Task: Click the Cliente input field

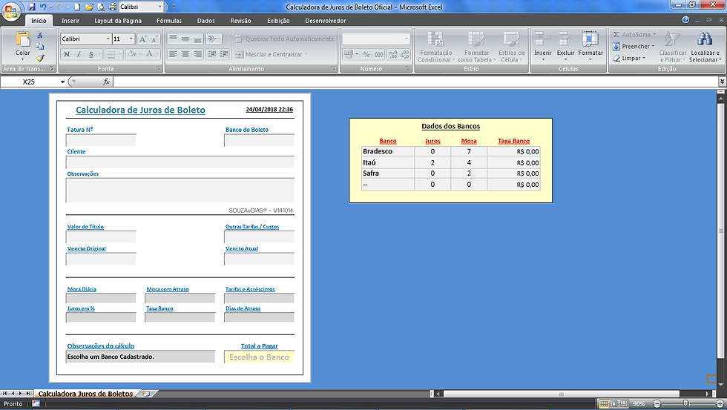Action: tap(180, 162)
